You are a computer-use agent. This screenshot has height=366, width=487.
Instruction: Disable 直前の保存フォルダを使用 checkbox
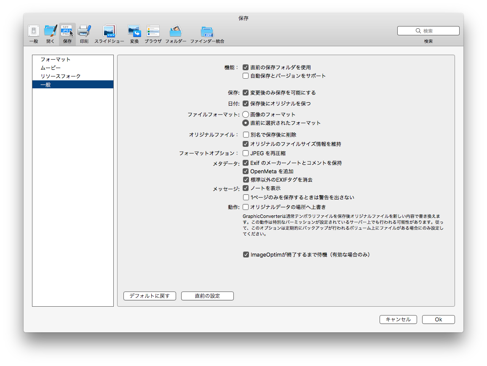tap(246, 66)
